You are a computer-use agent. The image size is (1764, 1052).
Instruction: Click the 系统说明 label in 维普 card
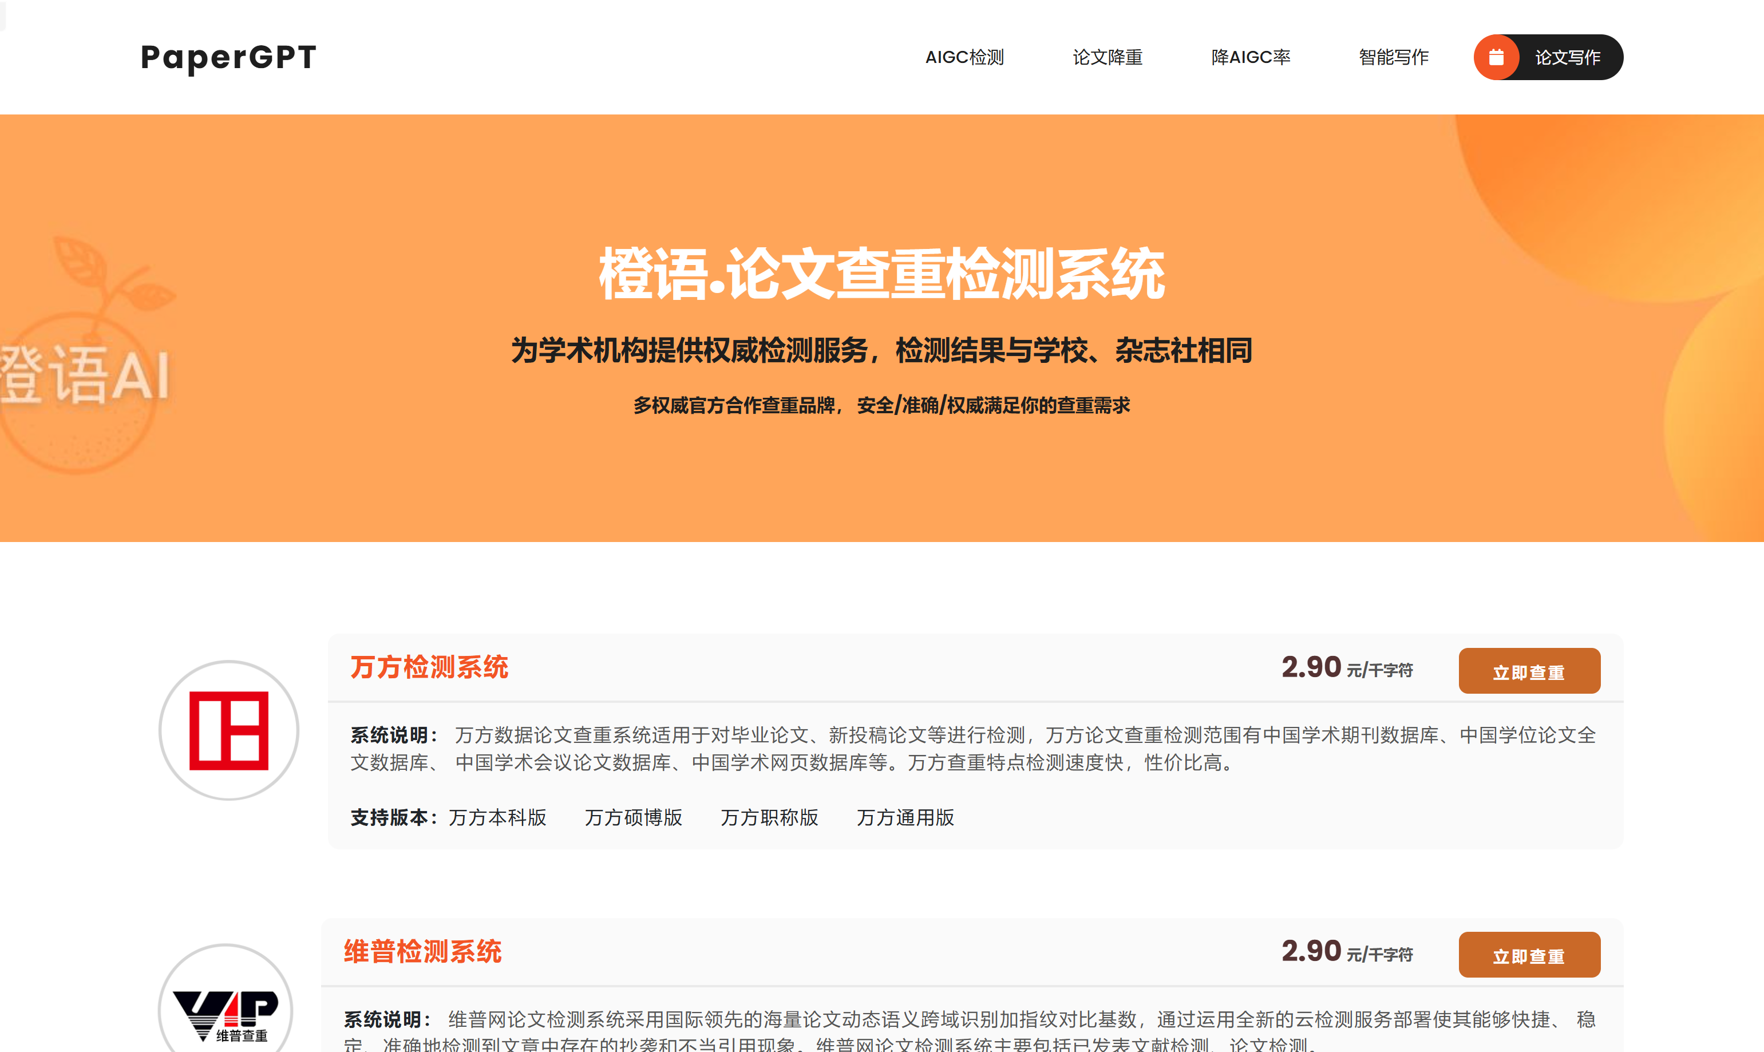pyautogui.click(x=389, y=1019)
